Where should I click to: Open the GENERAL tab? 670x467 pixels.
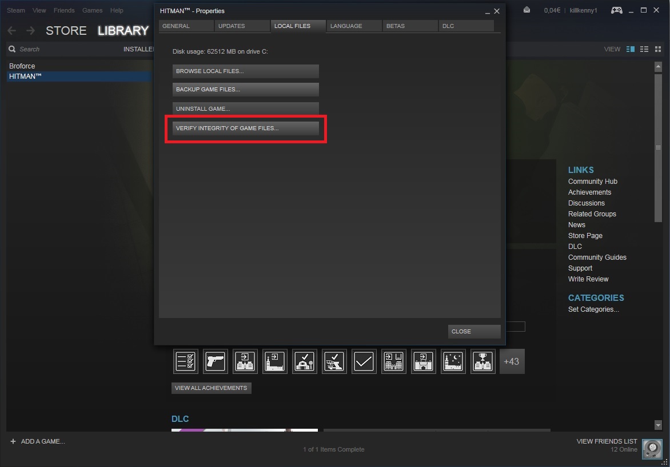186,26
